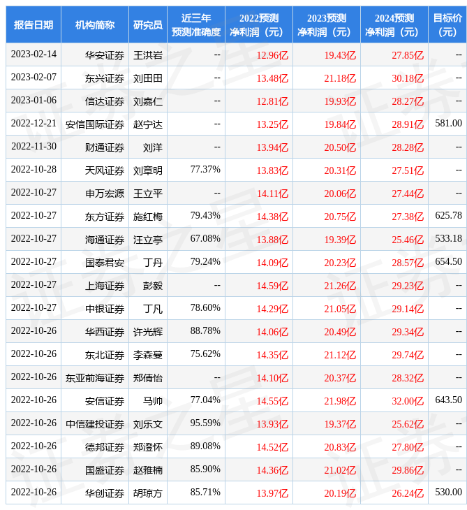The height and width of the screenshot is (510, 467).
Task: Click the 2023预测净利润 column header
Action: pyautogui.click(x=327, y=24)
